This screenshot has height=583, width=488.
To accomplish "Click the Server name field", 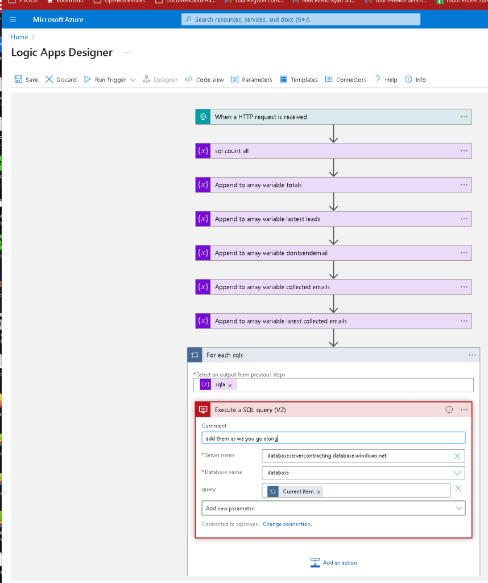I will coord(363,456).
